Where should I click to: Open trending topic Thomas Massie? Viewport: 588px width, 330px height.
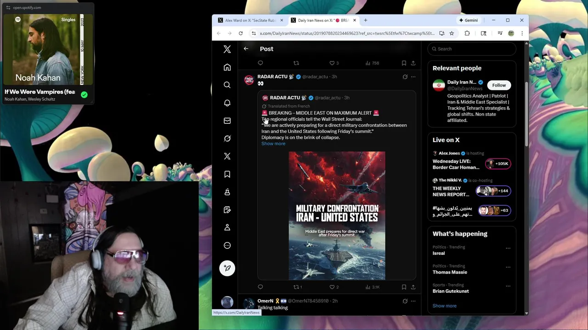coord(450,272)
